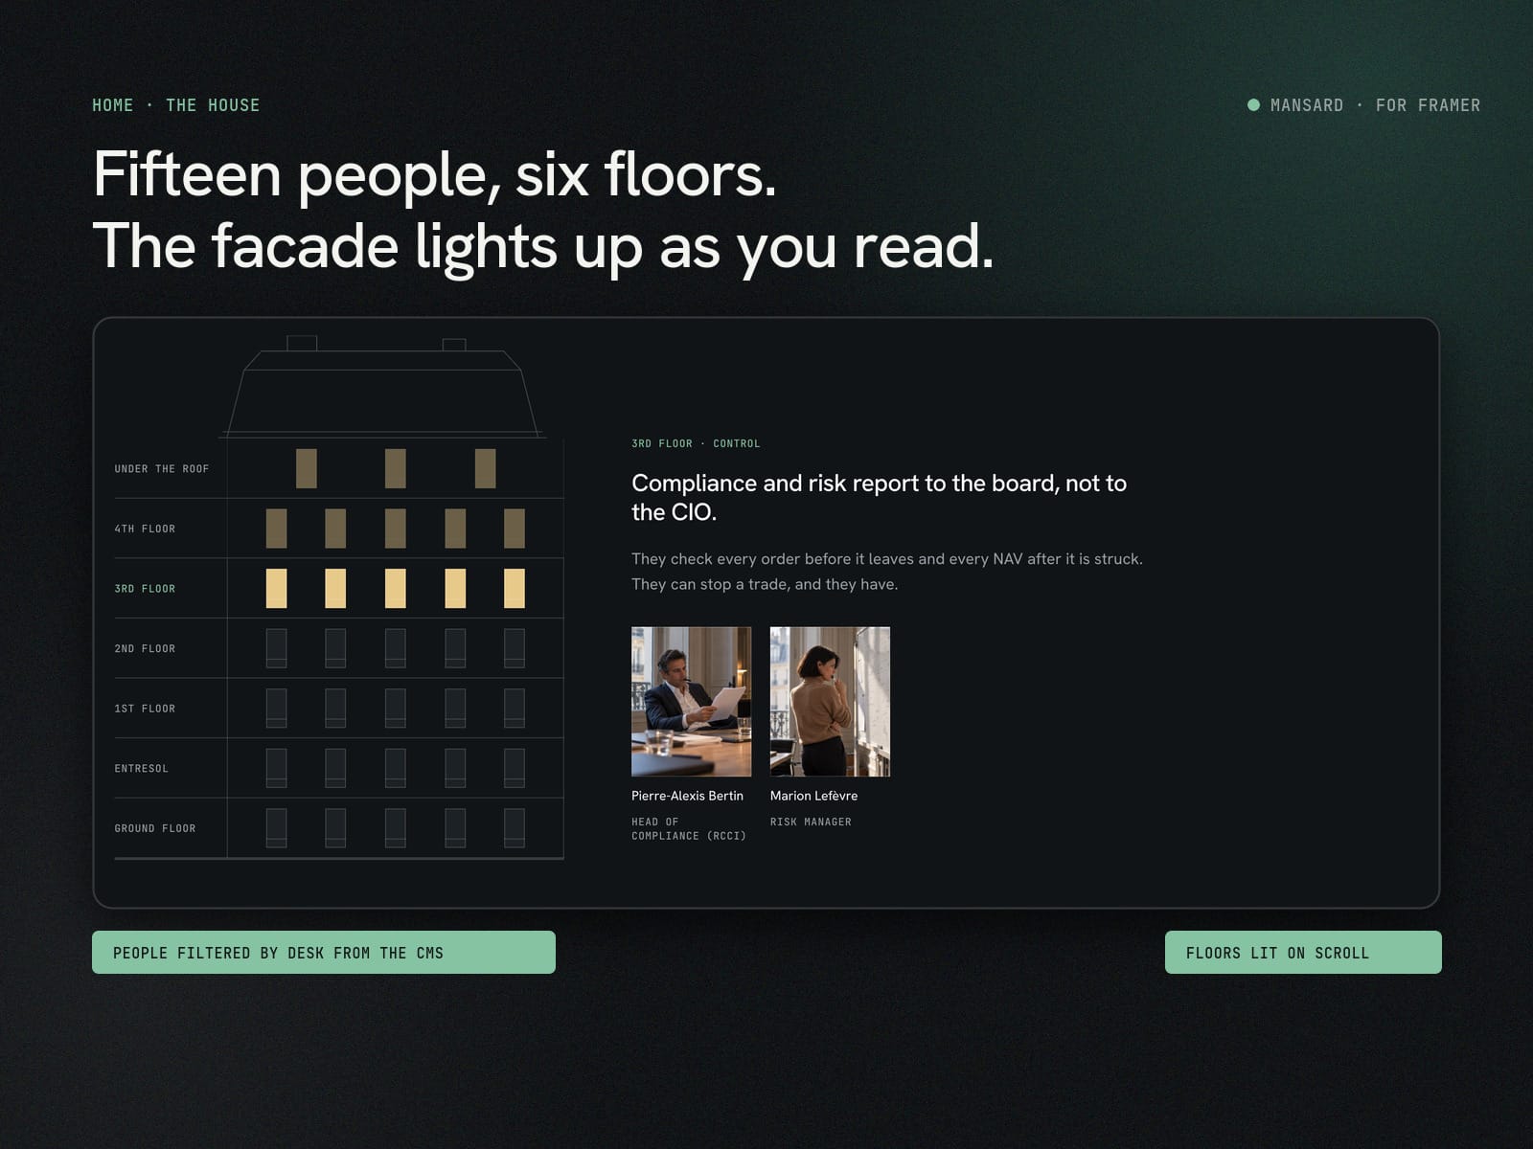Click the Fifteen people, six floors headline
The height and width of the screenshot is (1149, 1533).
435,175
